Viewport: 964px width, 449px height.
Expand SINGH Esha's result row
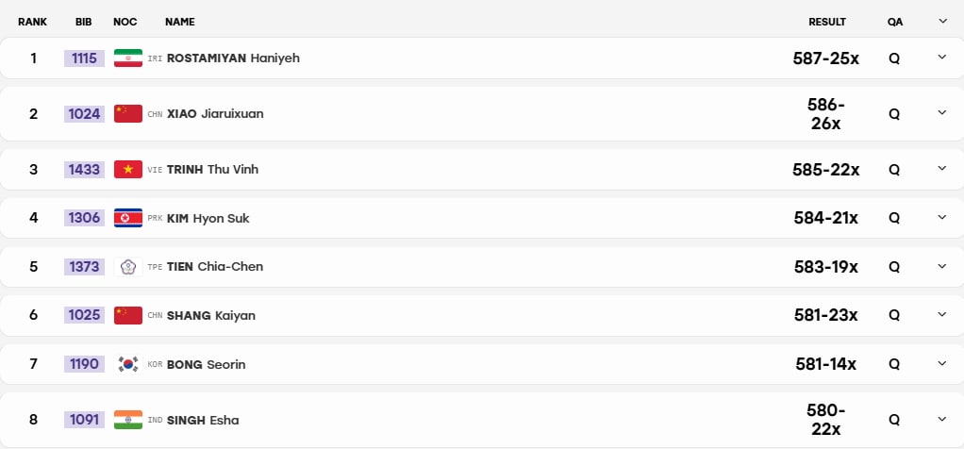942,420
